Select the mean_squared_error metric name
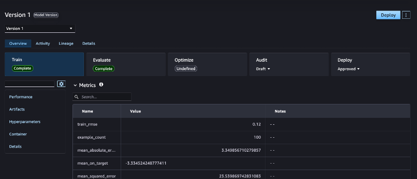This screenshot has height=179, width=417. pos(96,176)
